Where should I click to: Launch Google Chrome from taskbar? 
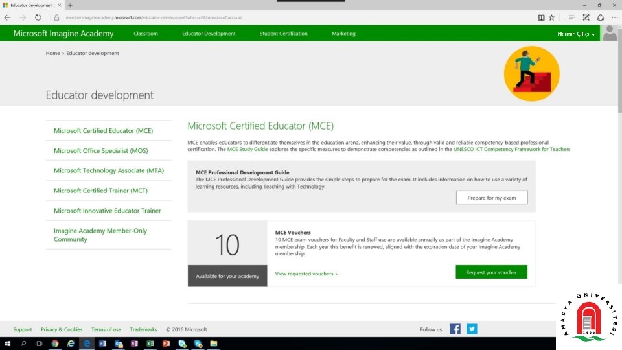(x=54, y=344)
